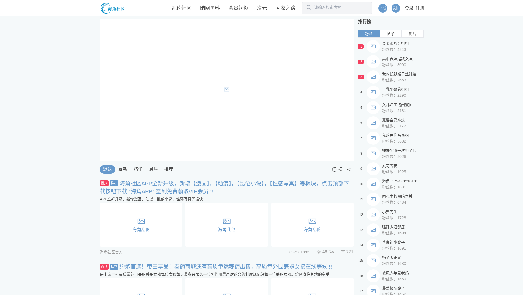525x295 pixels.
Task: Open the avatar of the rank 2 user
Action: tap(373, 62)
